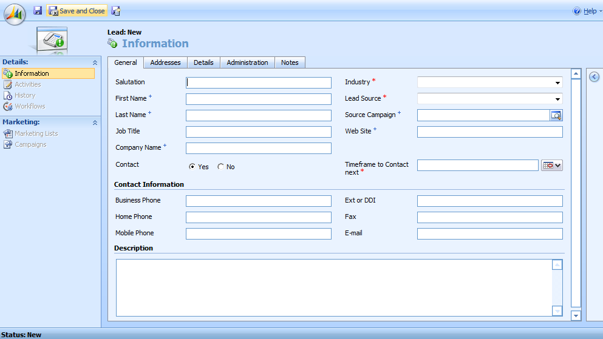Image resolution: width=603 pixels, height=339 pixels.
Task: Click the Business Phone input field
Action: [x=259, y=201]
